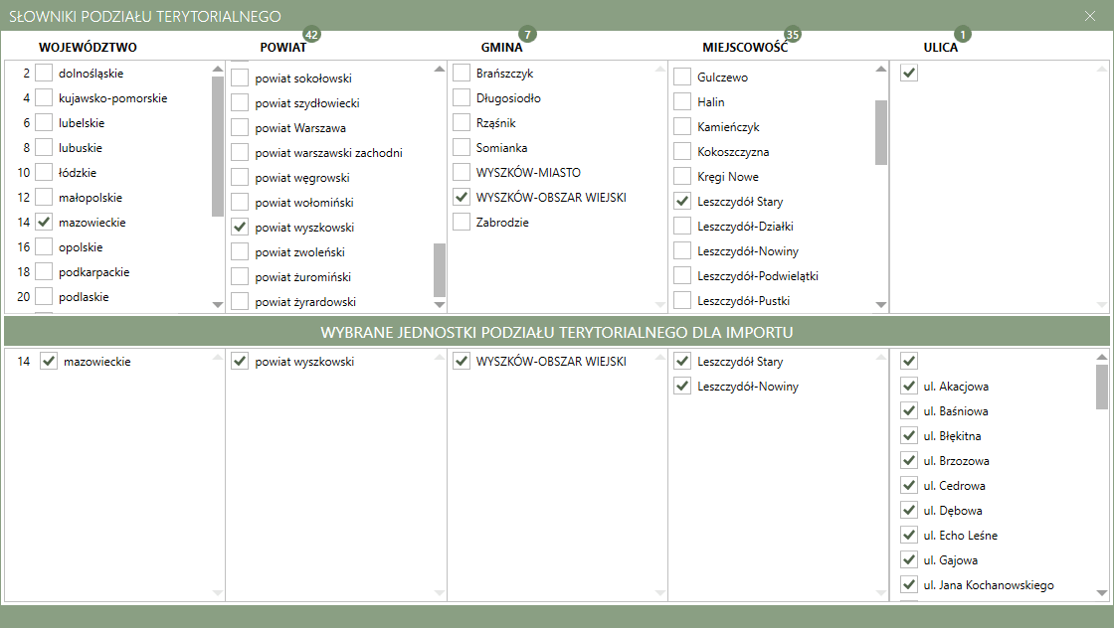This screenshot has height=628, width=1114.
Task: Uncheck Leszczydół-Nowiny in selected units
Action: (682, 387)
